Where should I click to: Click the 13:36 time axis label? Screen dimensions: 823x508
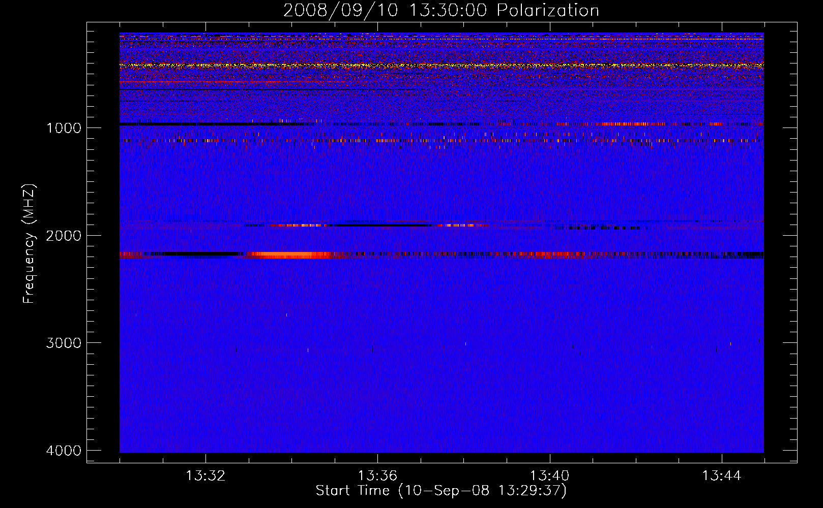377,476
